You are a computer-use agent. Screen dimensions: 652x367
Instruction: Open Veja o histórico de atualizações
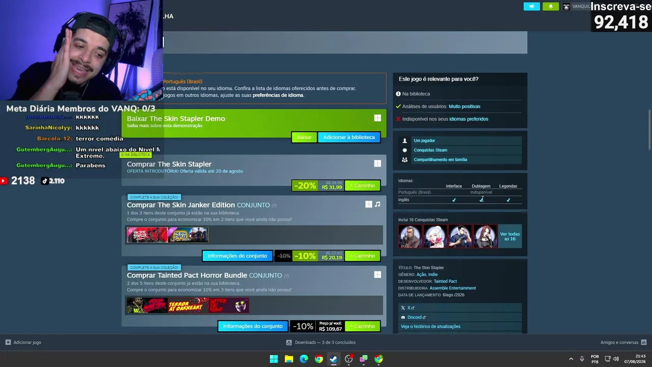tap(430, 327)
